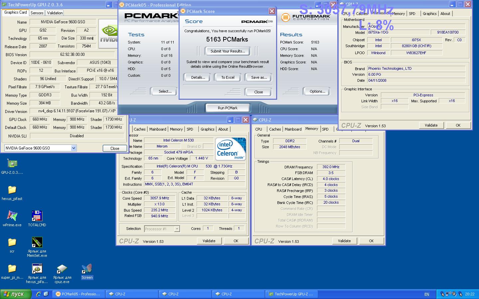Export score with To Excel button
Screen dimensions: 479x299
tap(228, 77)
